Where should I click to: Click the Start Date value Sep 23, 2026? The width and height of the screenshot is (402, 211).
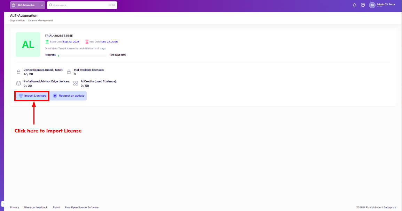(71, 42)
